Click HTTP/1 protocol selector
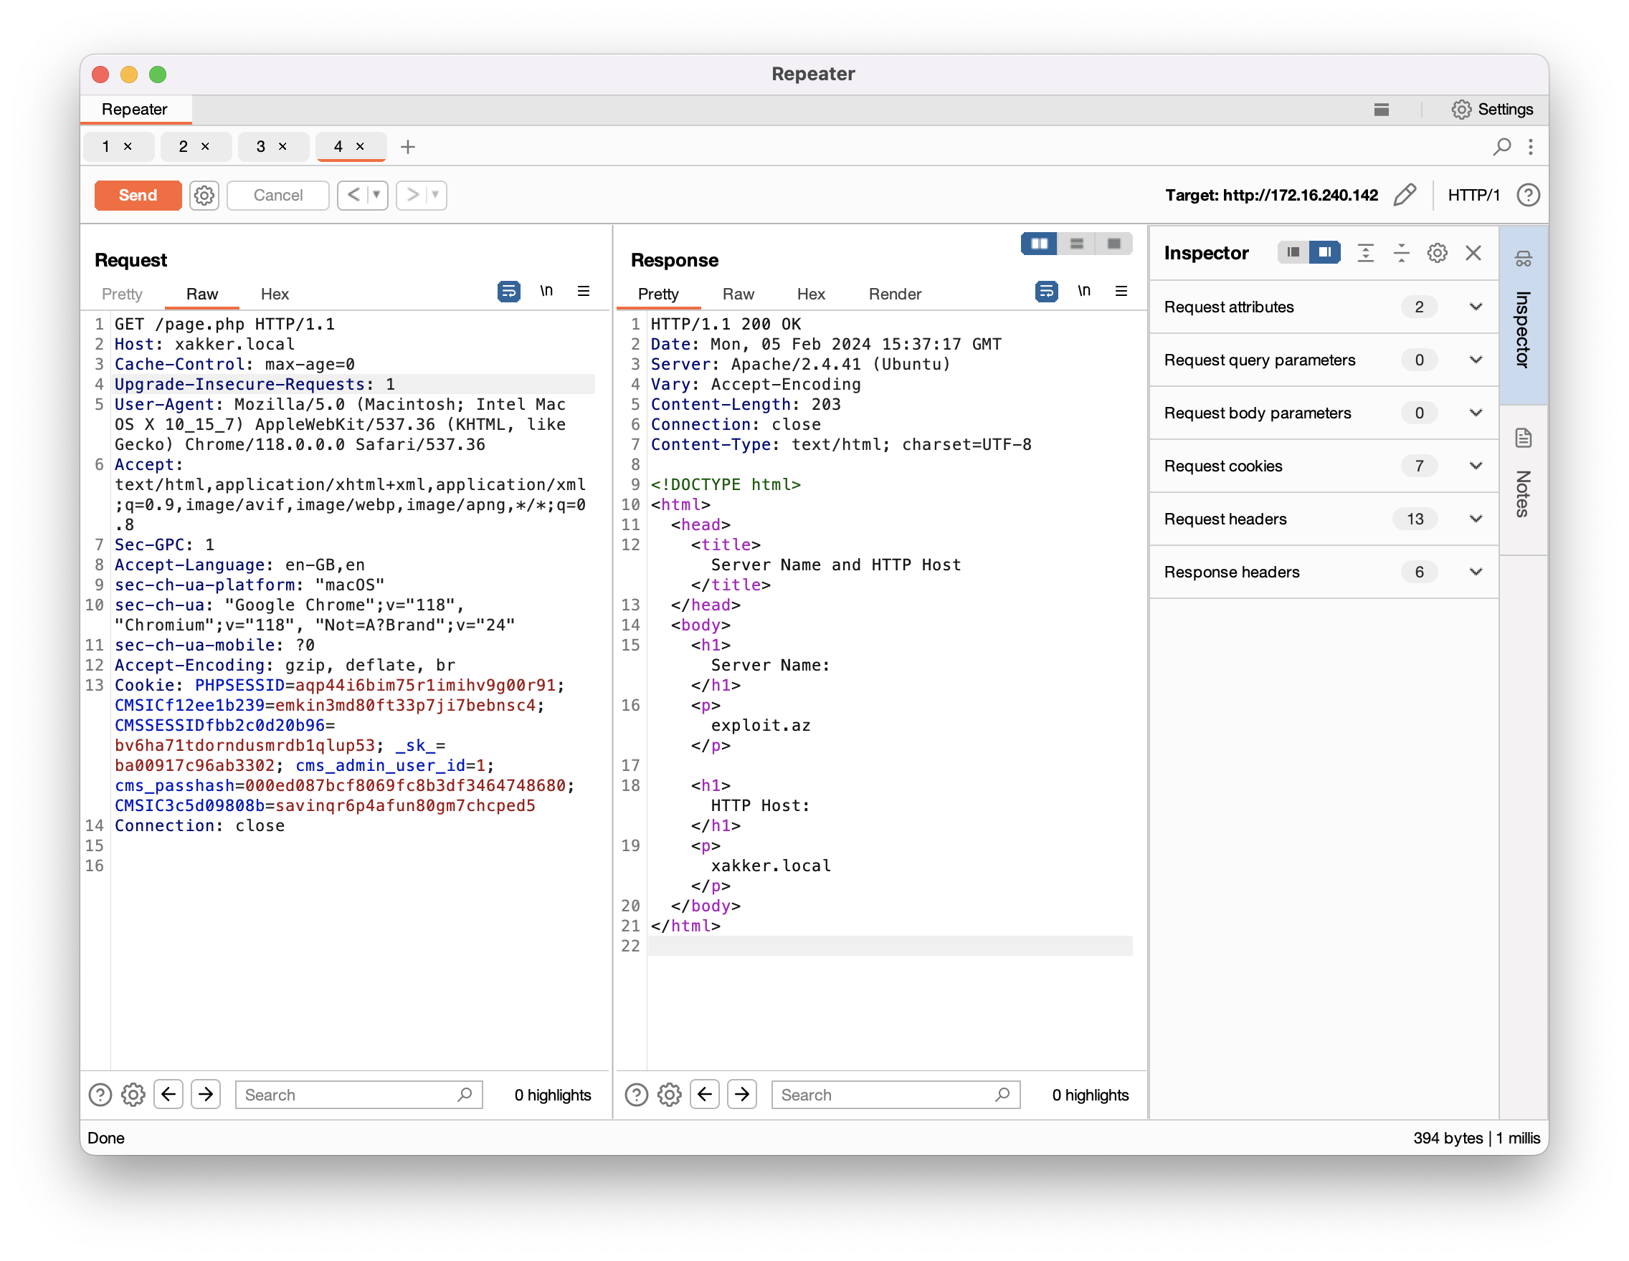This screenshot has width=1629, height=1261. [1473, 196]
